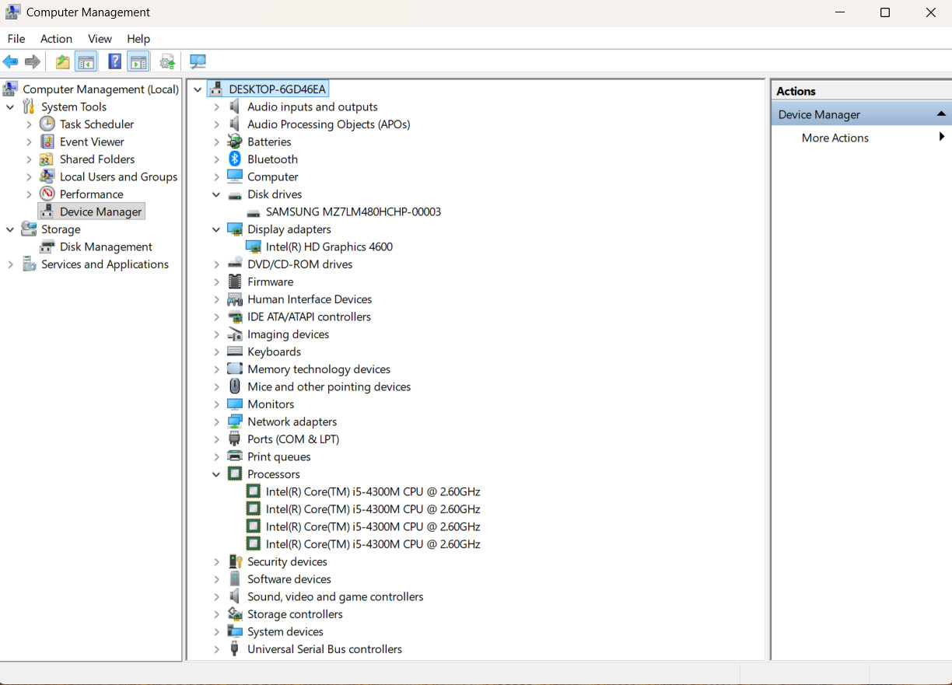The height and width of the screenshot is (685, 952).
Task: Click the Back arrow toolbar icon
Action: coord(11,61)
